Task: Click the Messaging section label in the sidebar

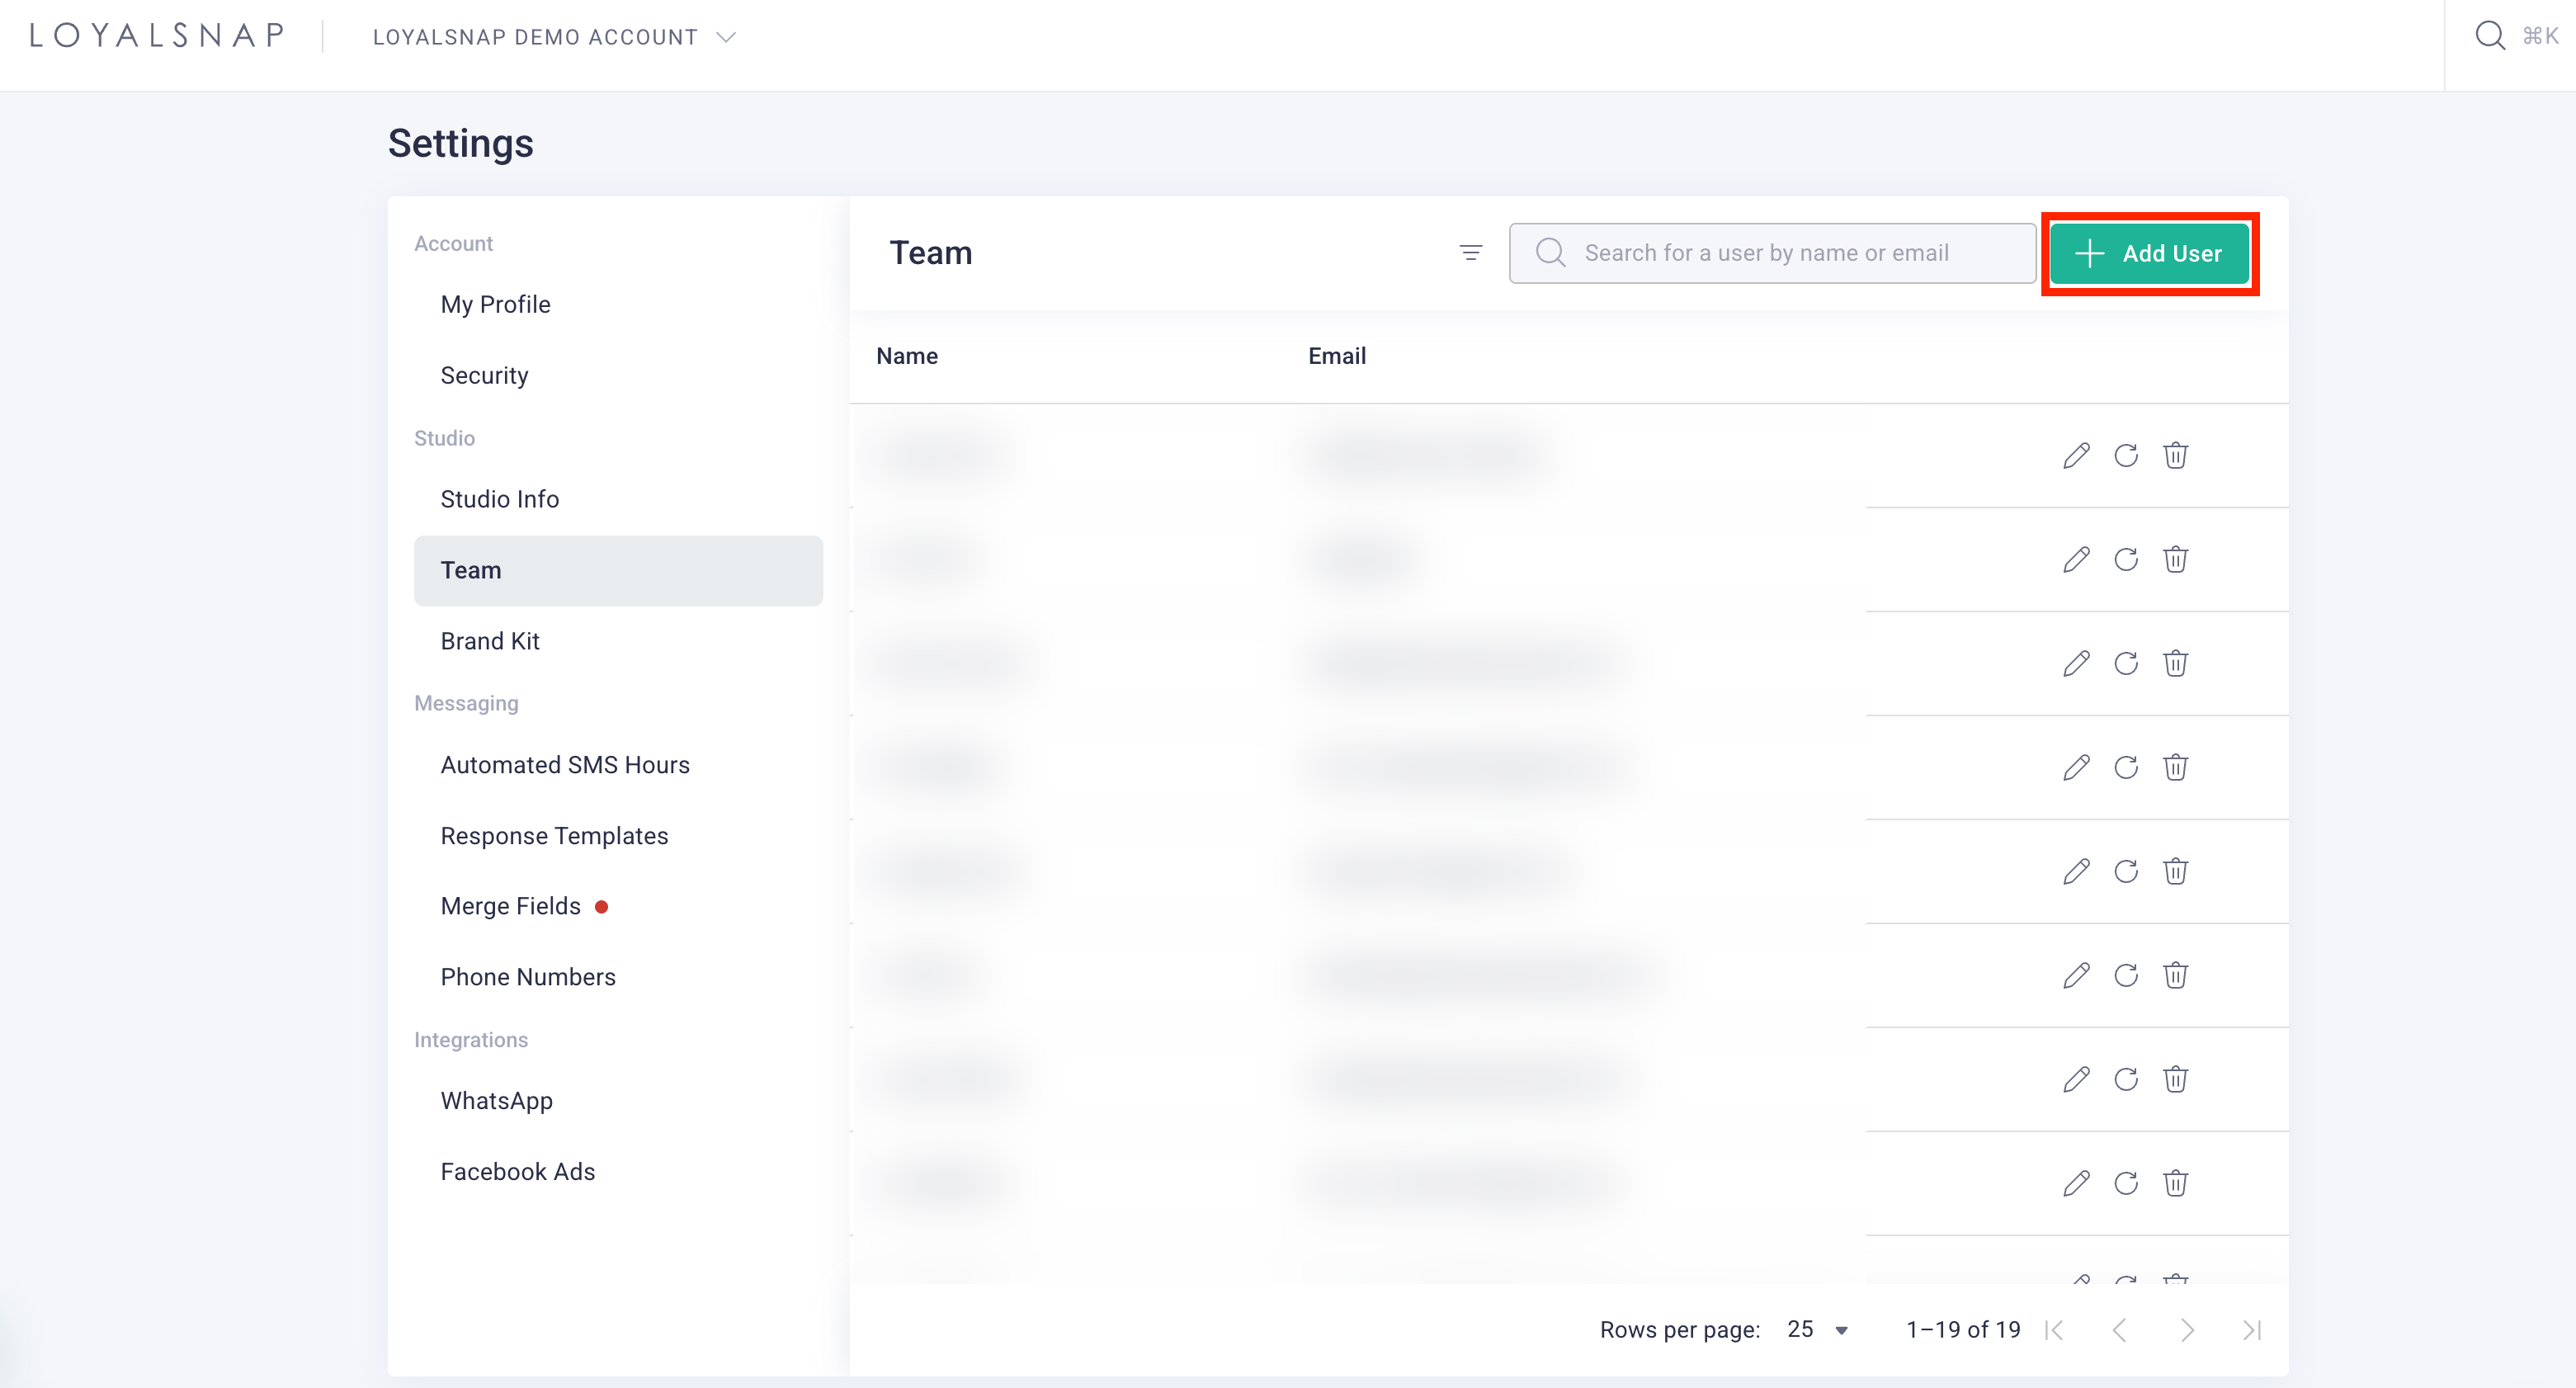Action: tap(466, 703)
